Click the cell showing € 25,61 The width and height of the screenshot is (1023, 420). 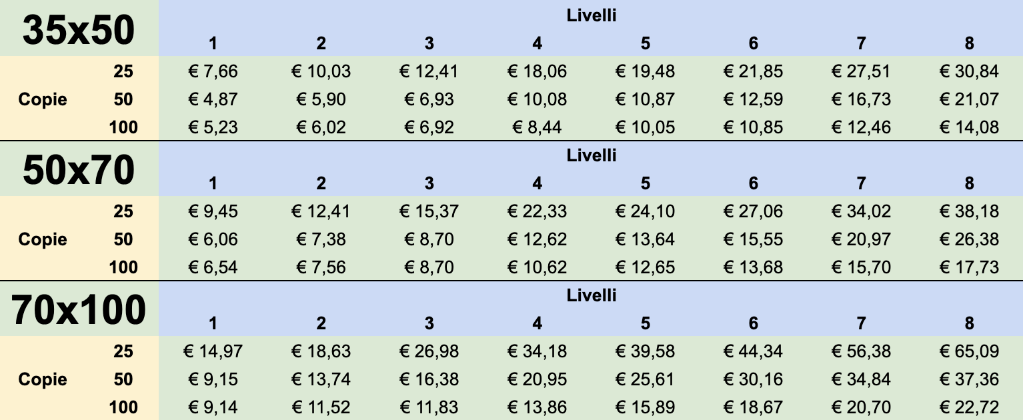pyautogui.click(x=645, y=379)
